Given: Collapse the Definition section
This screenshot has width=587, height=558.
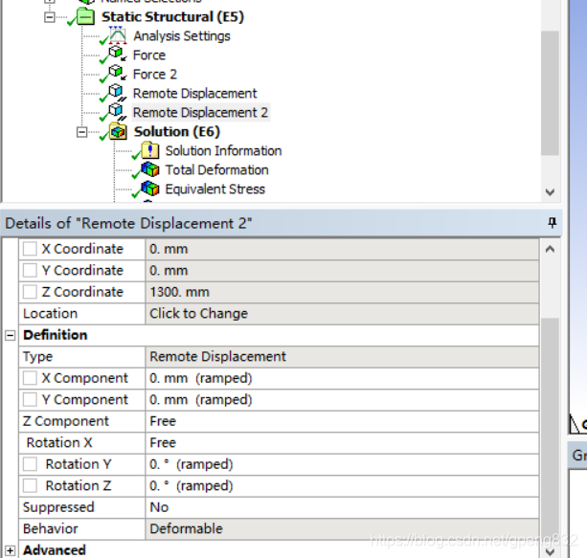Looking at the screenshot, I should tap(11, 335).
